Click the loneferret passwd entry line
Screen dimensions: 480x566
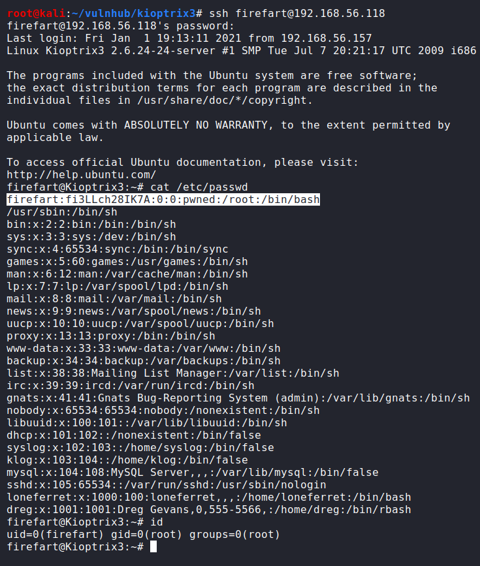coord(209,497)
